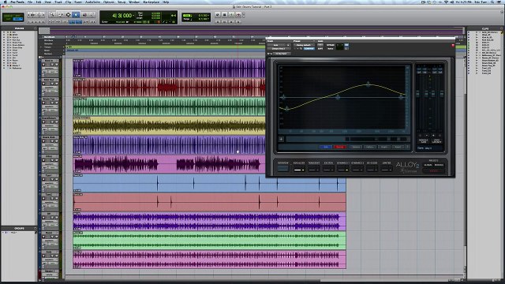505x284 pixels.
Task: Record-enable the Kick In track
Action: [44, 65]
